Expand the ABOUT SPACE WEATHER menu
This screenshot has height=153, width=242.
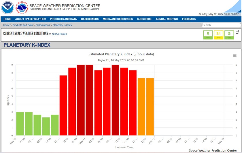pos(31,19)
